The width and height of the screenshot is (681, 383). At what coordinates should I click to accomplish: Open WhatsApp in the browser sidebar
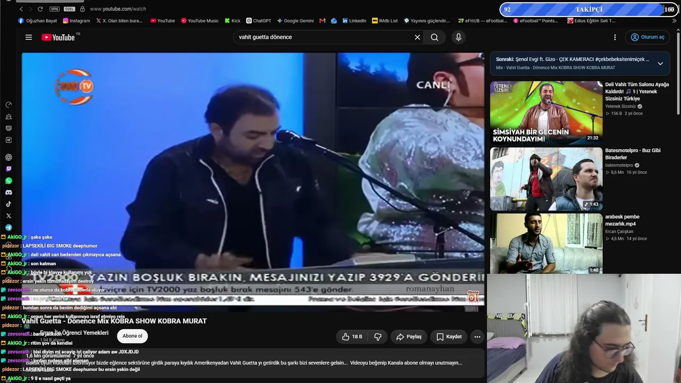click(9, 181)
